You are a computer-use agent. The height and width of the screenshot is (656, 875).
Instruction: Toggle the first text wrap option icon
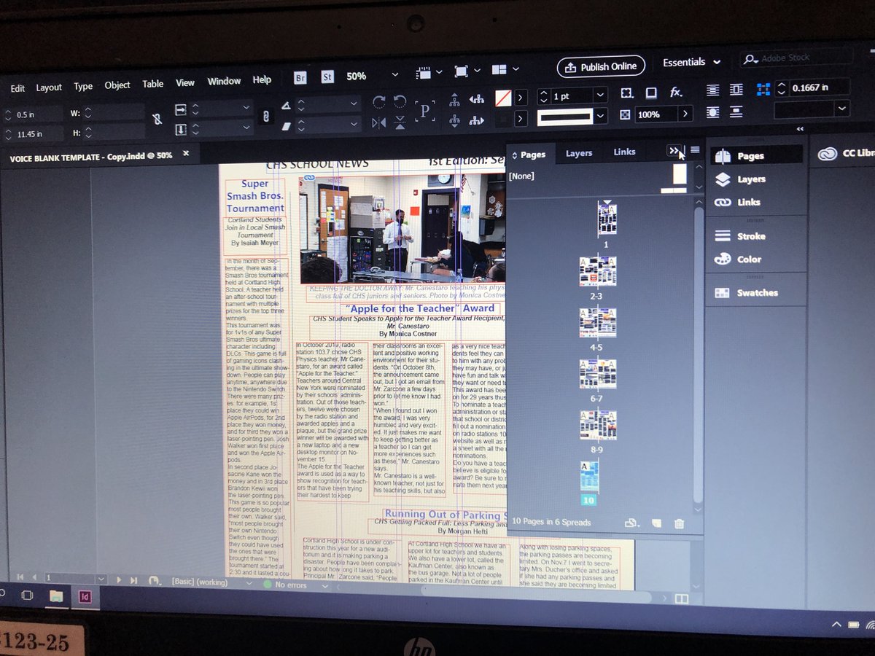coord(713,90)
